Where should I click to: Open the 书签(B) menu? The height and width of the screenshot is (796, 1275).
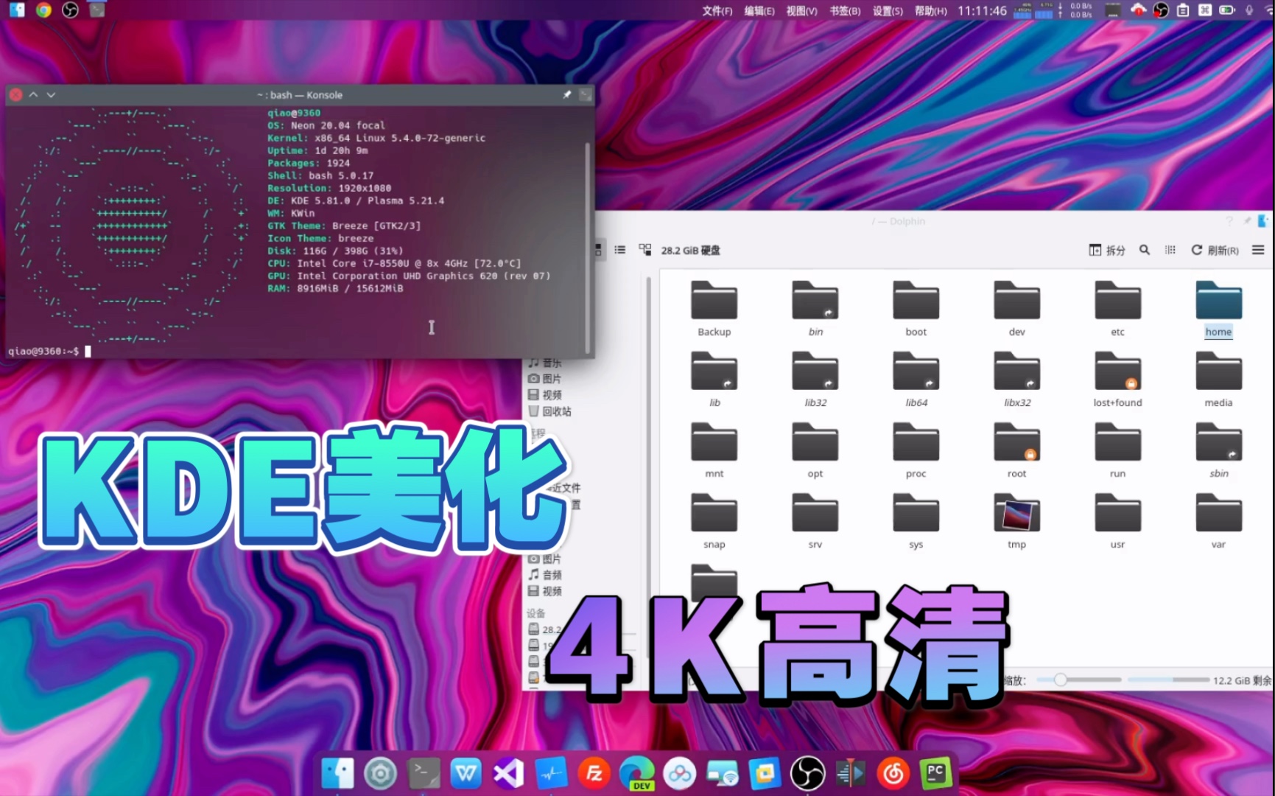click(845, 10)
